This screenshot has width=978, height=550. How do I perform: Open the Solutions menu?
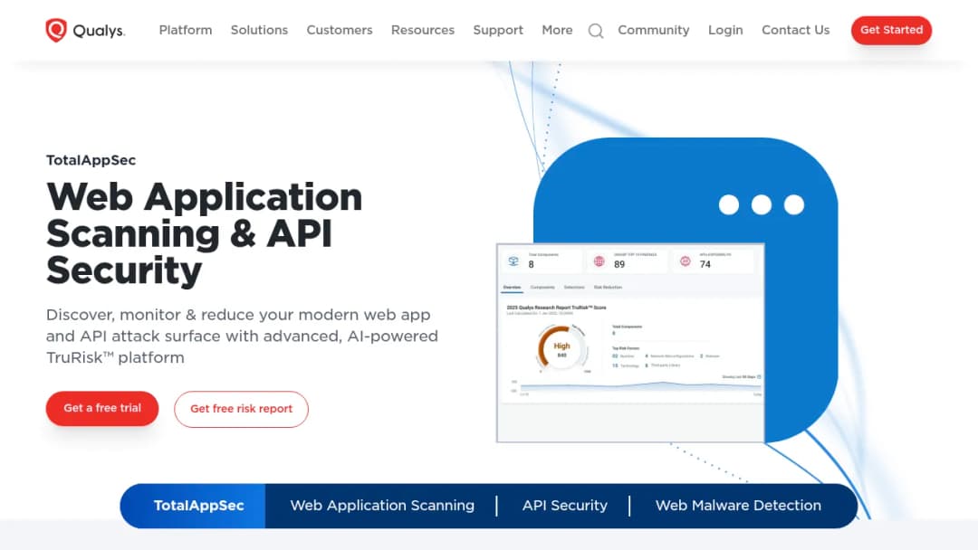click(x=260, y=30)
